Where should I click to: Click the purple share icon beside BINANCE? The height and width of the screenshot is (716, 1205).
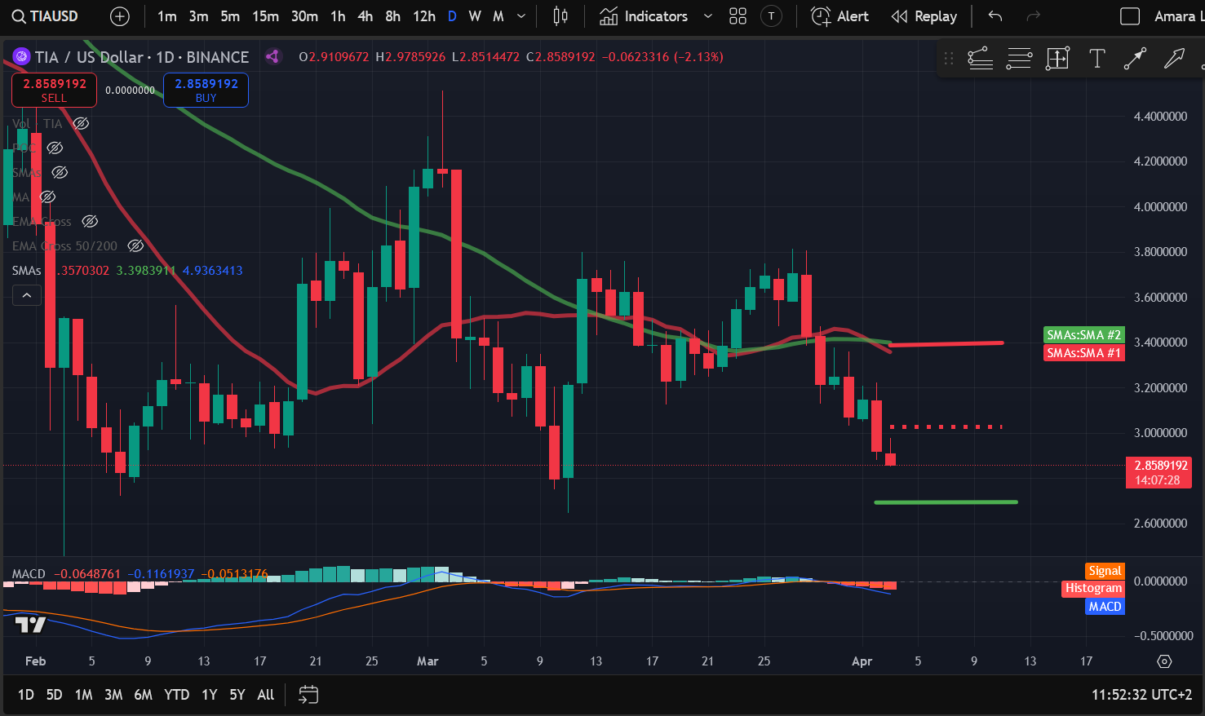pyautogui.click(x=272, y=56)
